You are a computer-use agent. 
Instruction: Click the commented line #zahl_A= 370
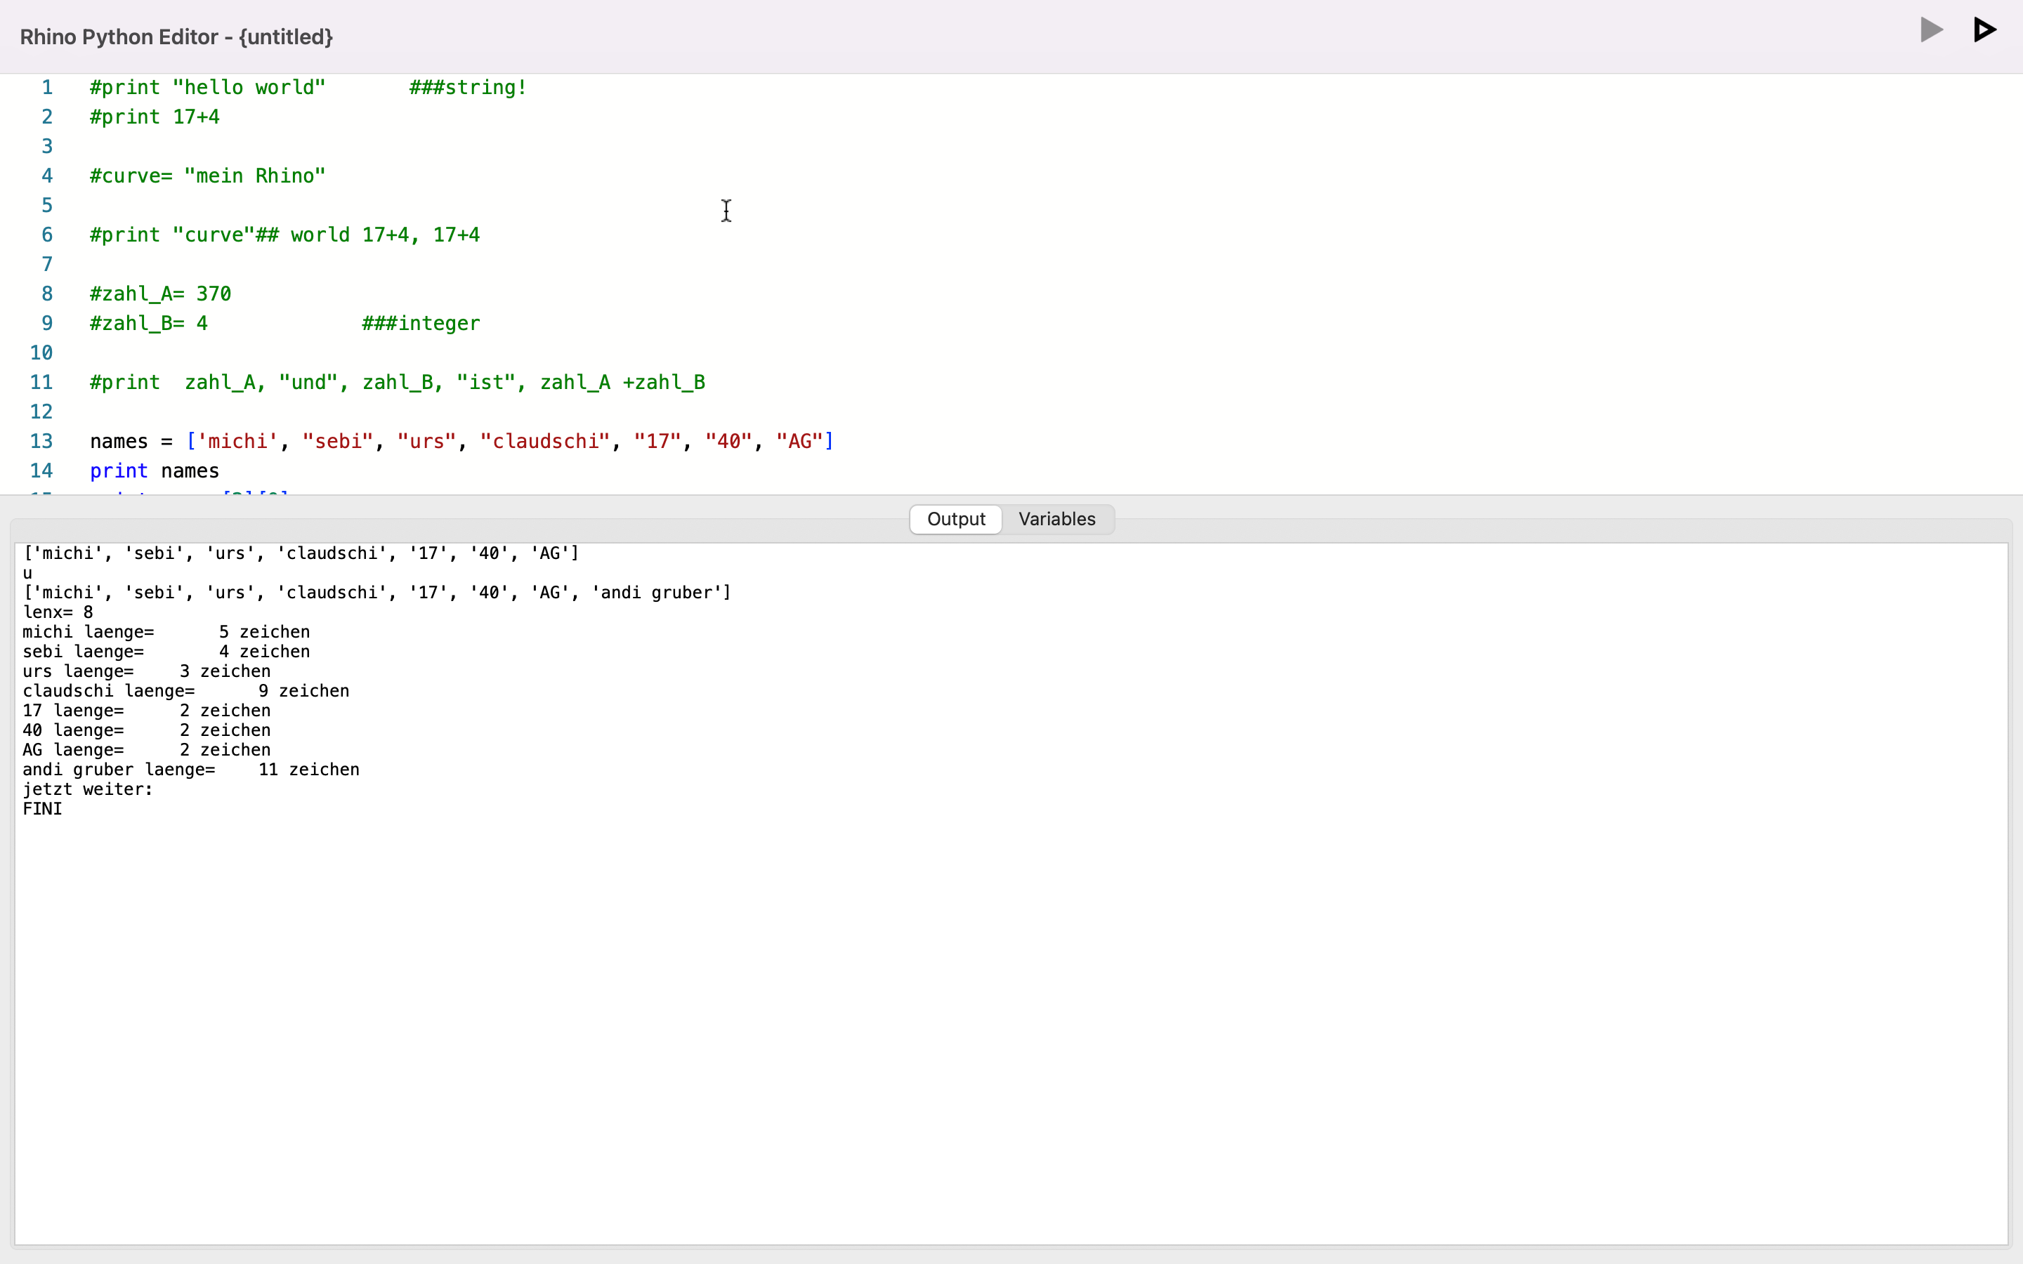point(160,293)
